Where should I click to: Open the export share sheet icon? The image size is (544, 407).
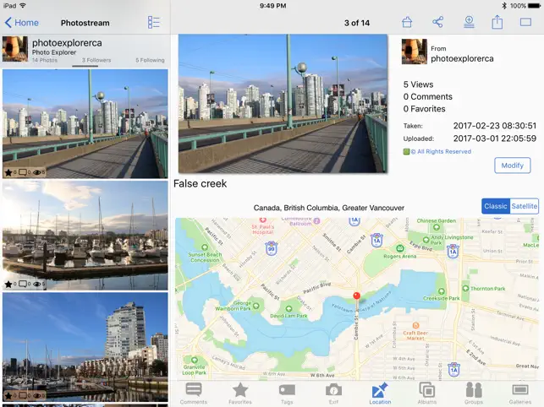click(497, 22)
